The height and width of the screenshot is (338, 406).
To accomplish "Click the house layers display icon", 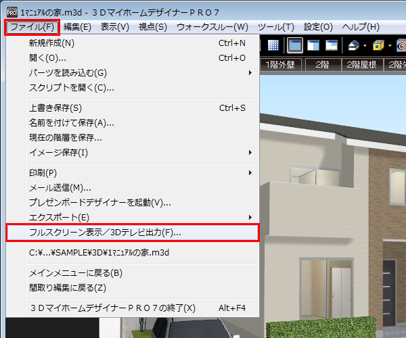I will [353, 45].
